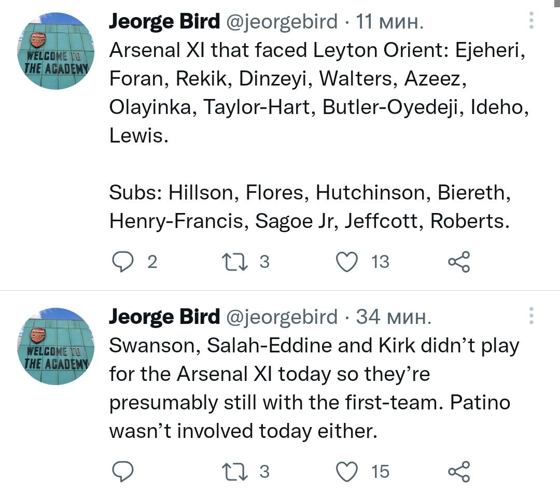560x497 pixels.
Task: Click @jeorgebird handle on the first tweet
Action: 281,22
